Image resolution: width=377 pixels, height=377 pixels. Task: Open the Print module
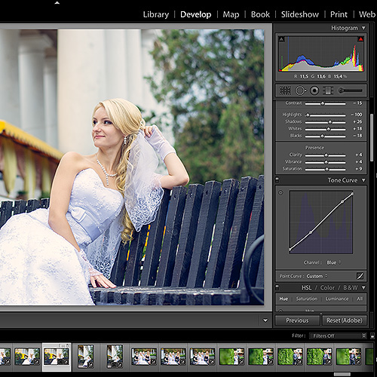(339, 14)
